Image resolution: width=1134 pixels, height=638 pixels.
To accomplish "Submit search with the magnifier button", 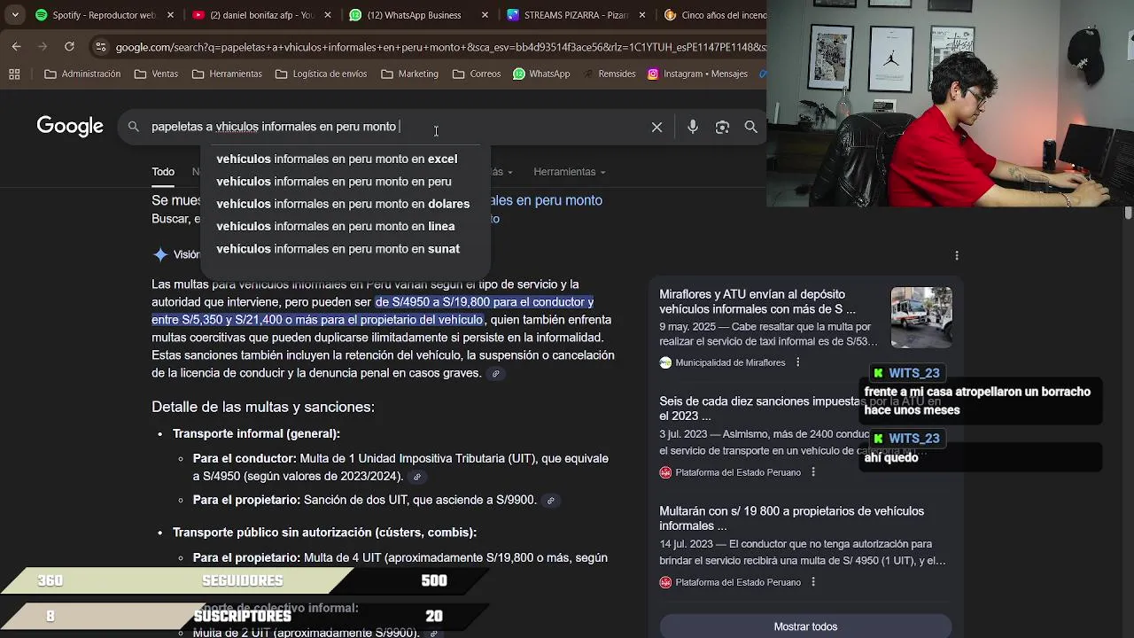I will click(x=750, y=127).
